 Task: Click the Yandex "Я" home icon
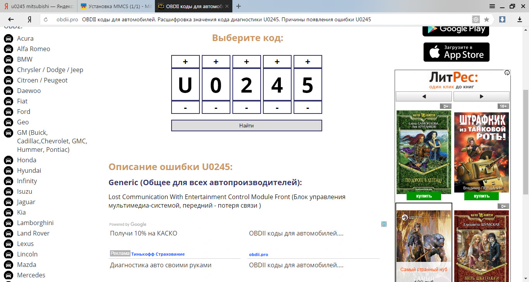click(29, 19)
